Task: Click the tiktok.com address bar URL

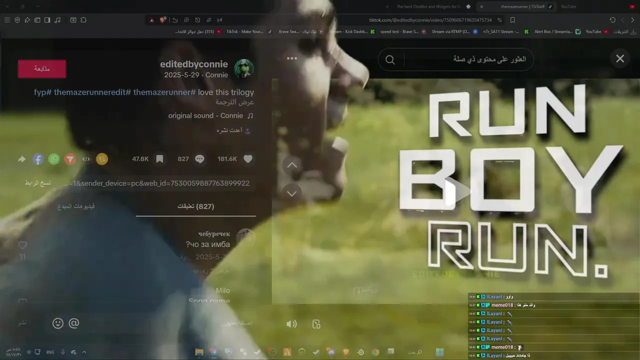Action: [x=430, y=20]
